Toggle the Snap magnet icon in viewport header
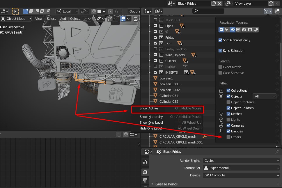Screen dimensions: 282x188 (x=94, y=12)
